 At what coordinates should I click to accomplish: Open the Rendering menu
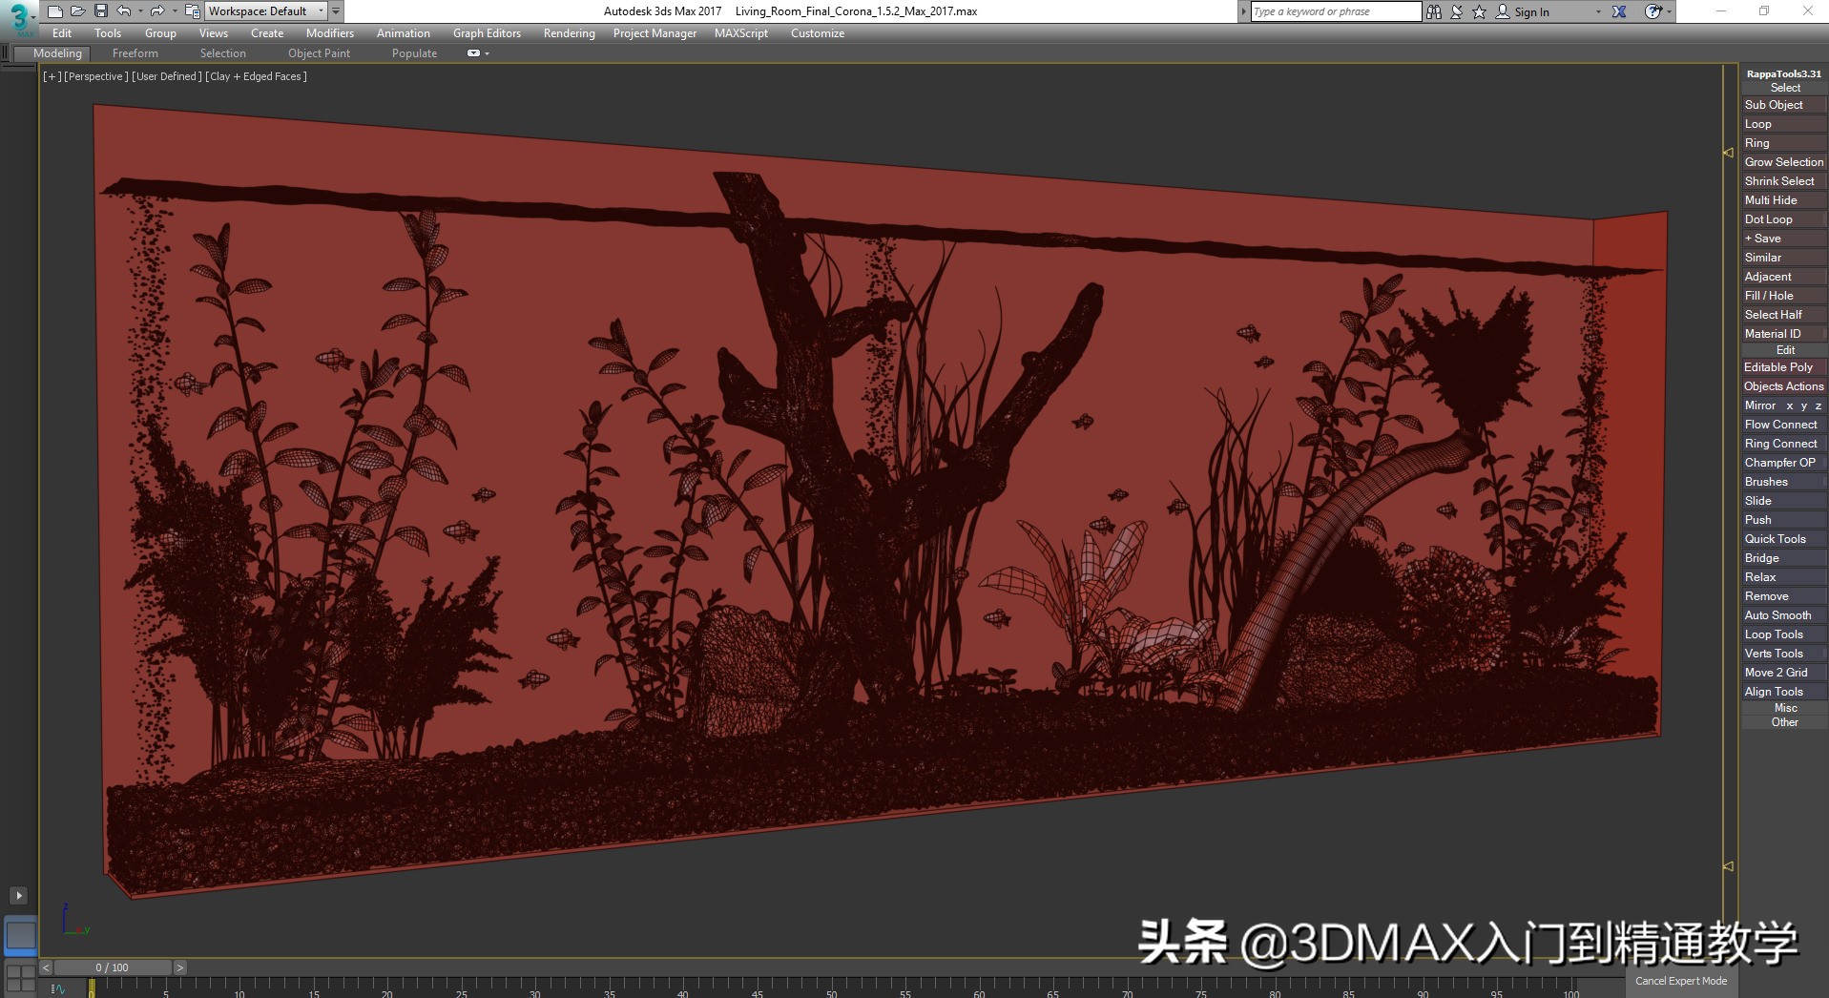[569, 33]
